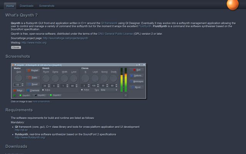Click the "Downloads" section heading
This screenshot has height=154, width=246.
pos(16,146)
